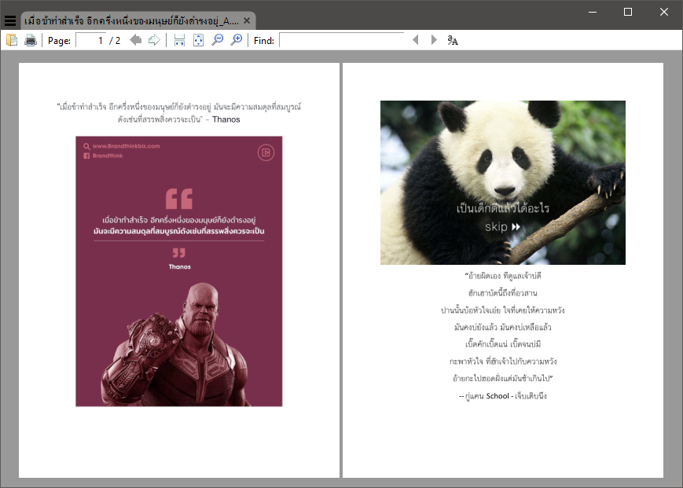Click the word "Thanos" in the page one quote
Image resolution: width=683 pixels, height=488 pixels.
click(x=226, y=119)
